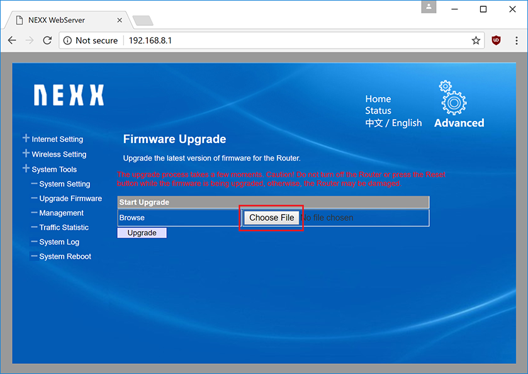
Task: Click the browser forward arrow
Action: [30, 40]
